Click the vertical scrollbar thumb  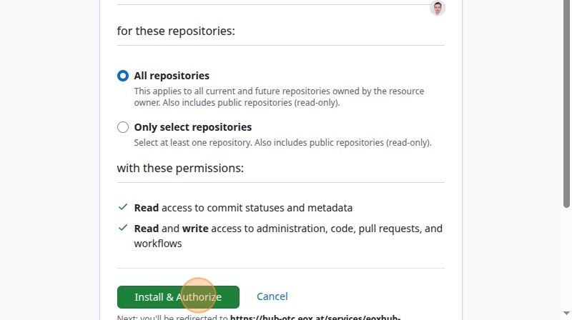566,104
